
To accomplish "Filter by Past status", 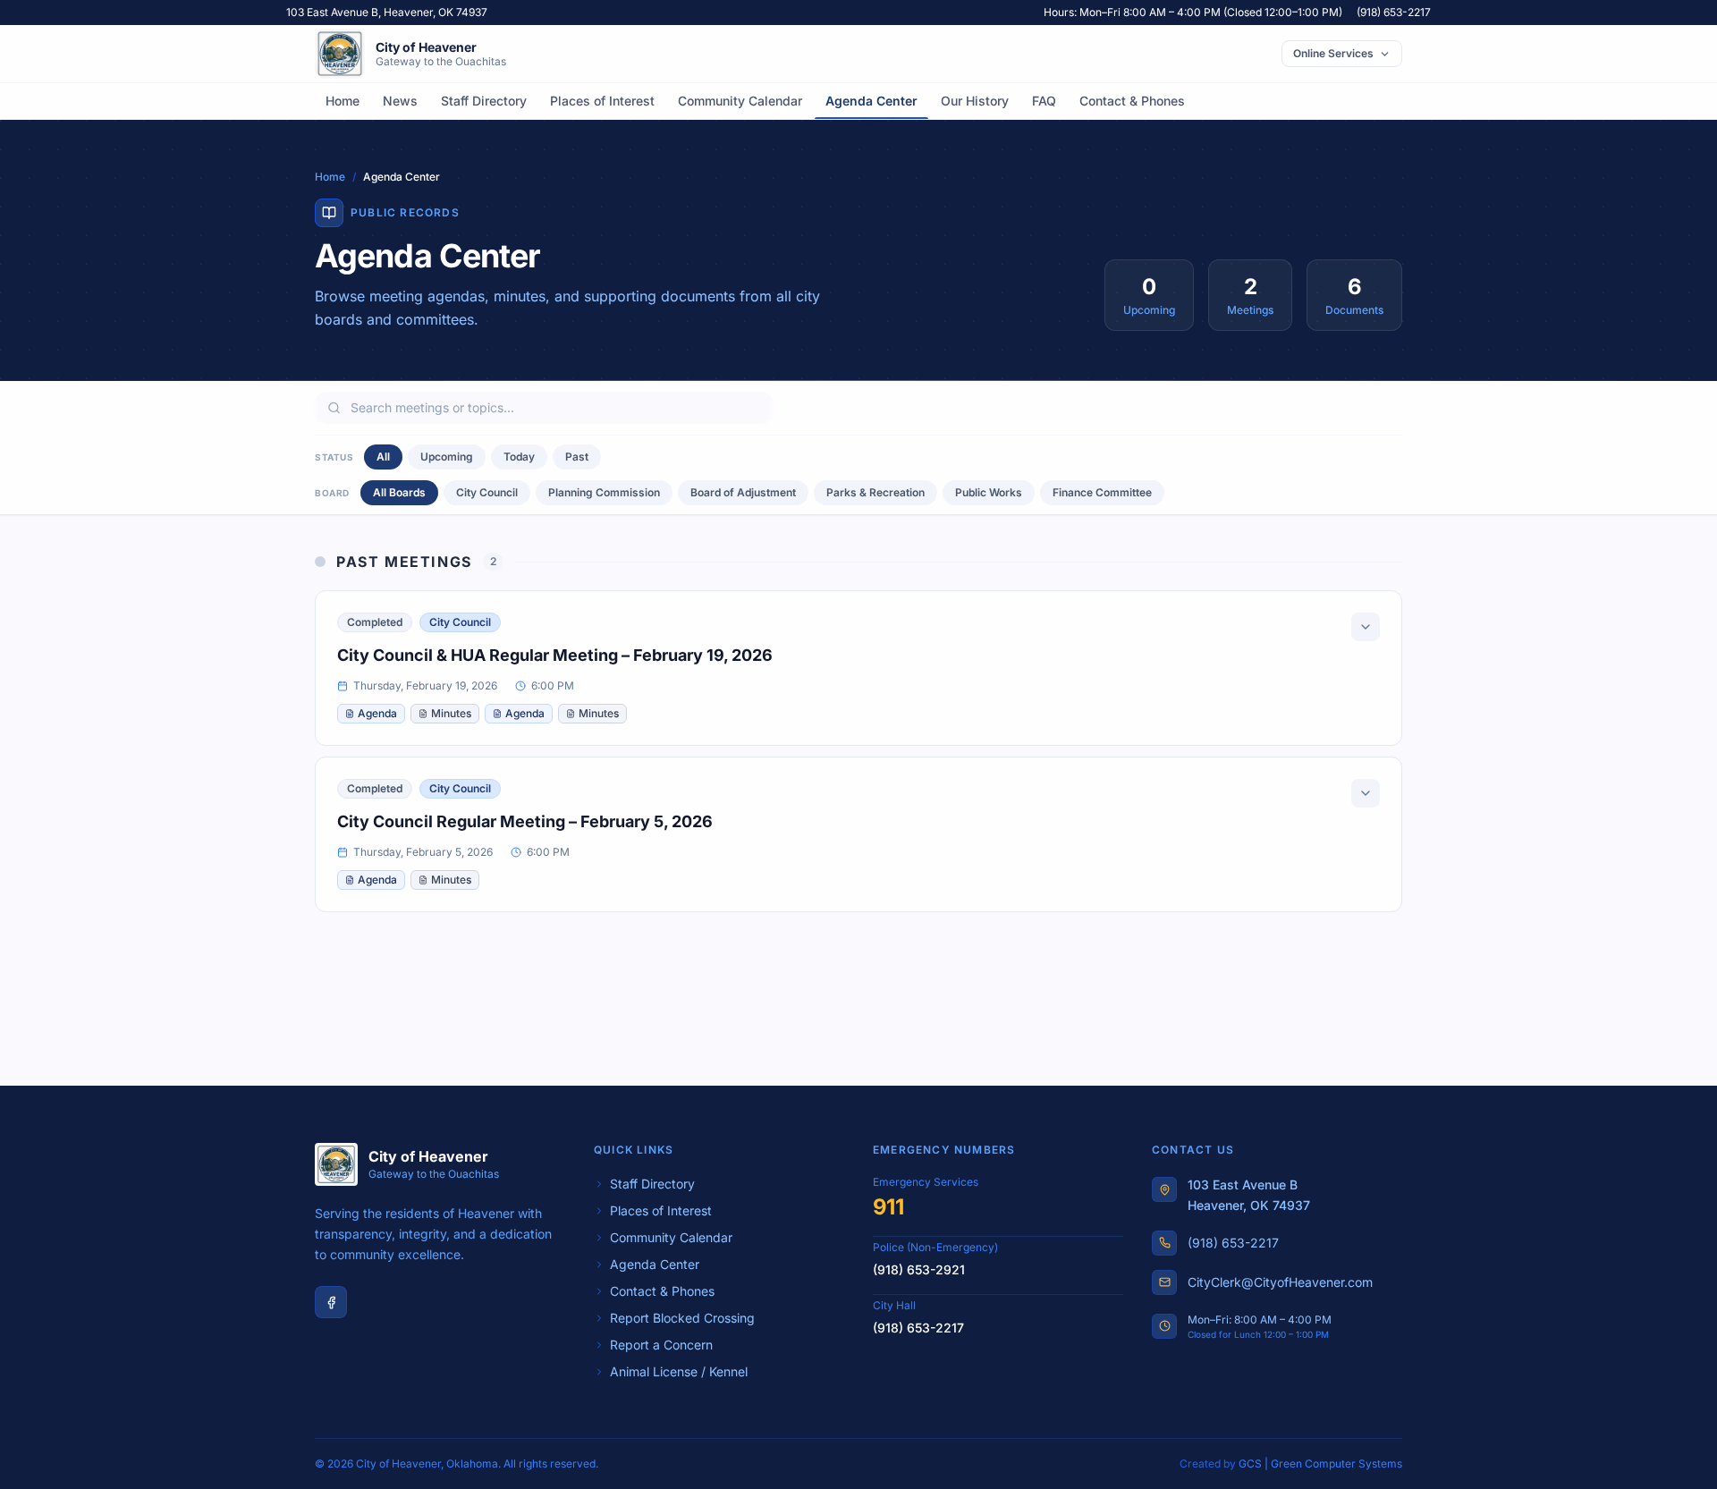I will (x=577, y=457).
